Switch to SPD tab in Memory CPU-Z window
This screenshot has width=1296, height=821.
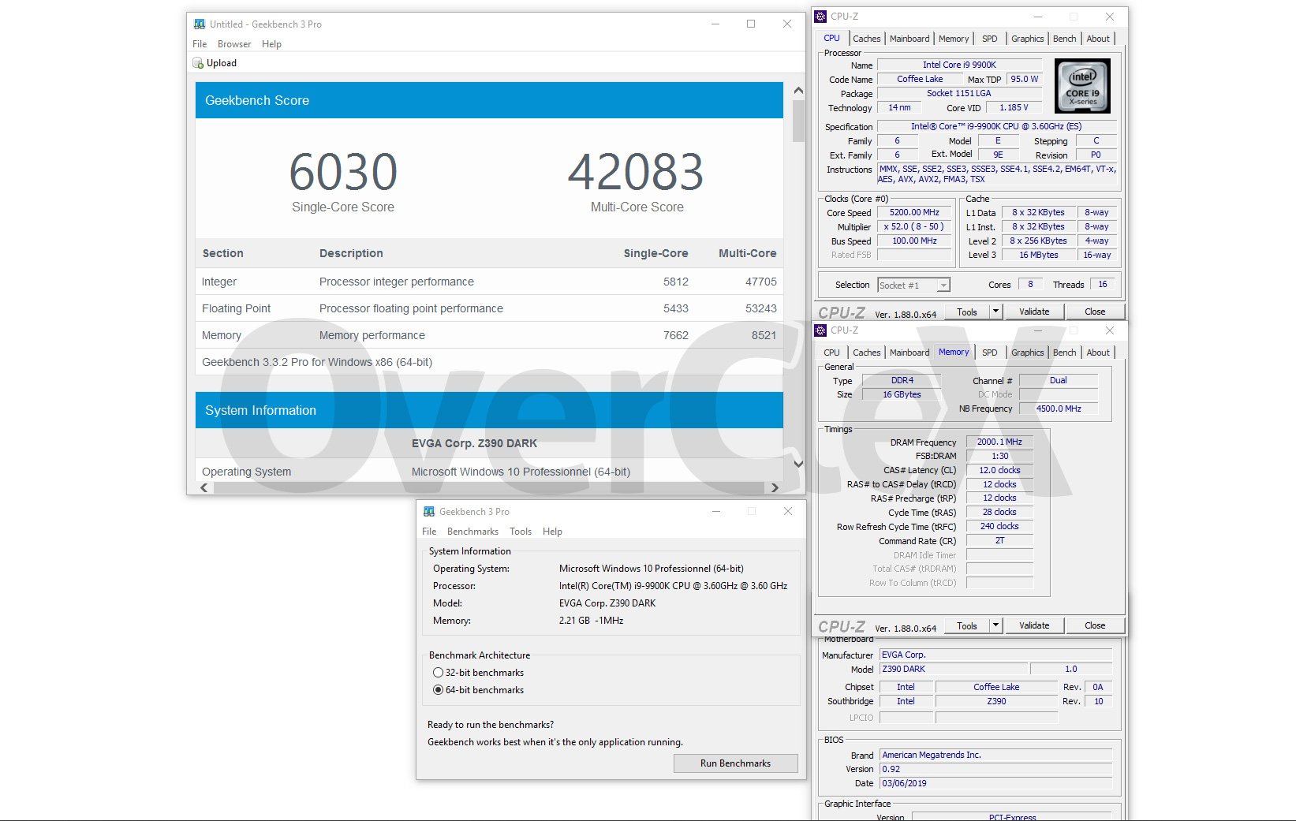click(990, 353)
